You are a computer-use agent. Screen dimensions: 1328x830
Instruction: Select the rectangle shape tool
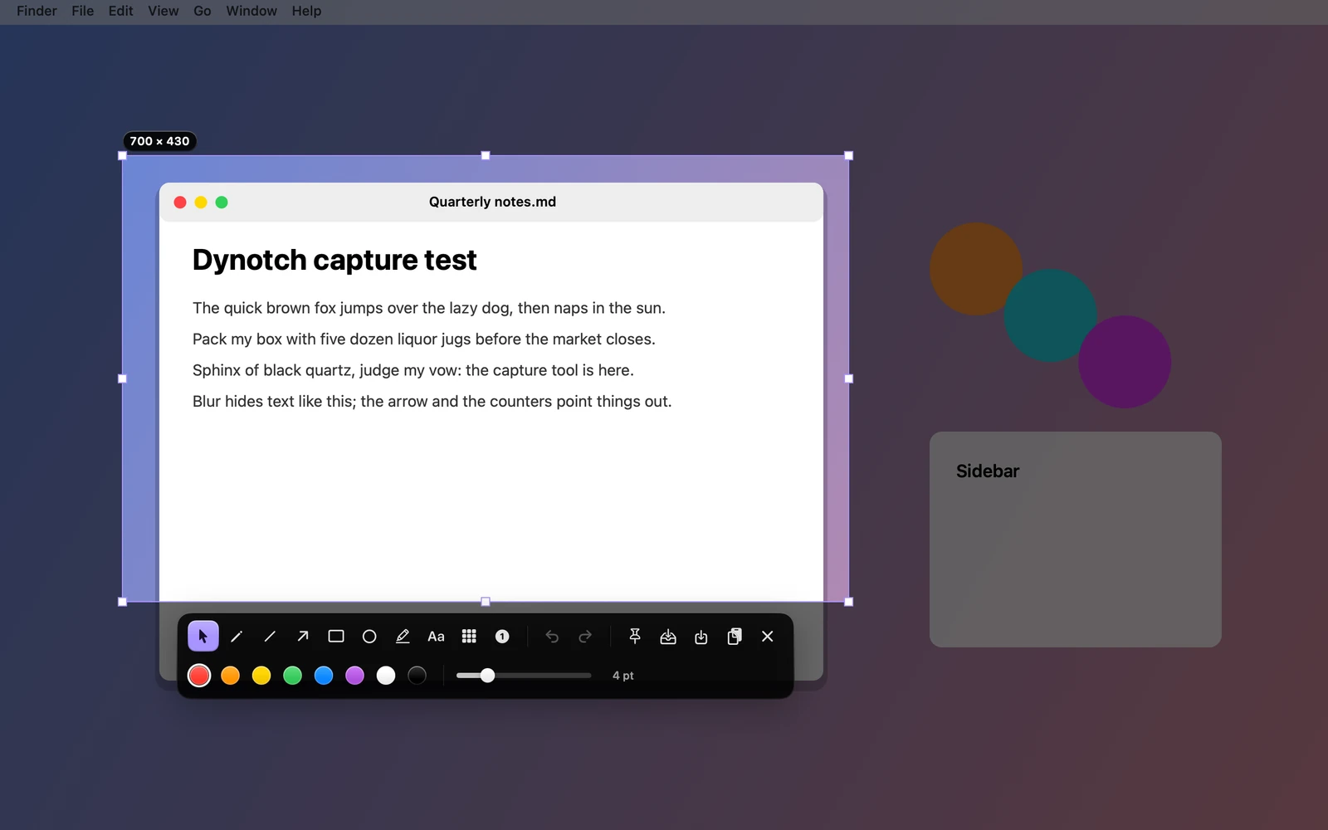click(x=336, y=637)
